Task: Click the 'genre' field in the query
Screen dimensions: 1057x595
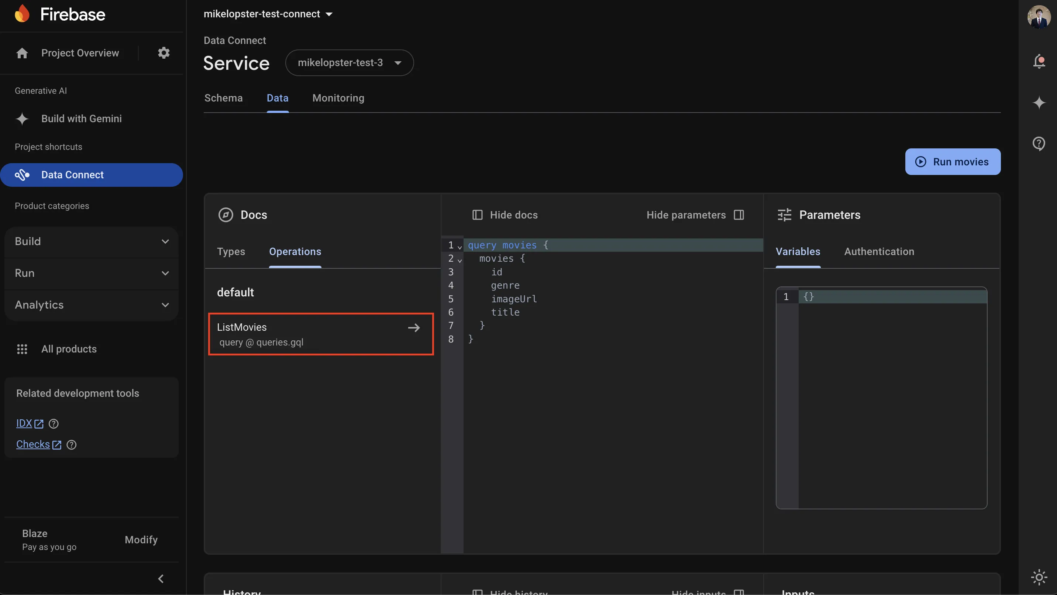Action: point(505,285)
